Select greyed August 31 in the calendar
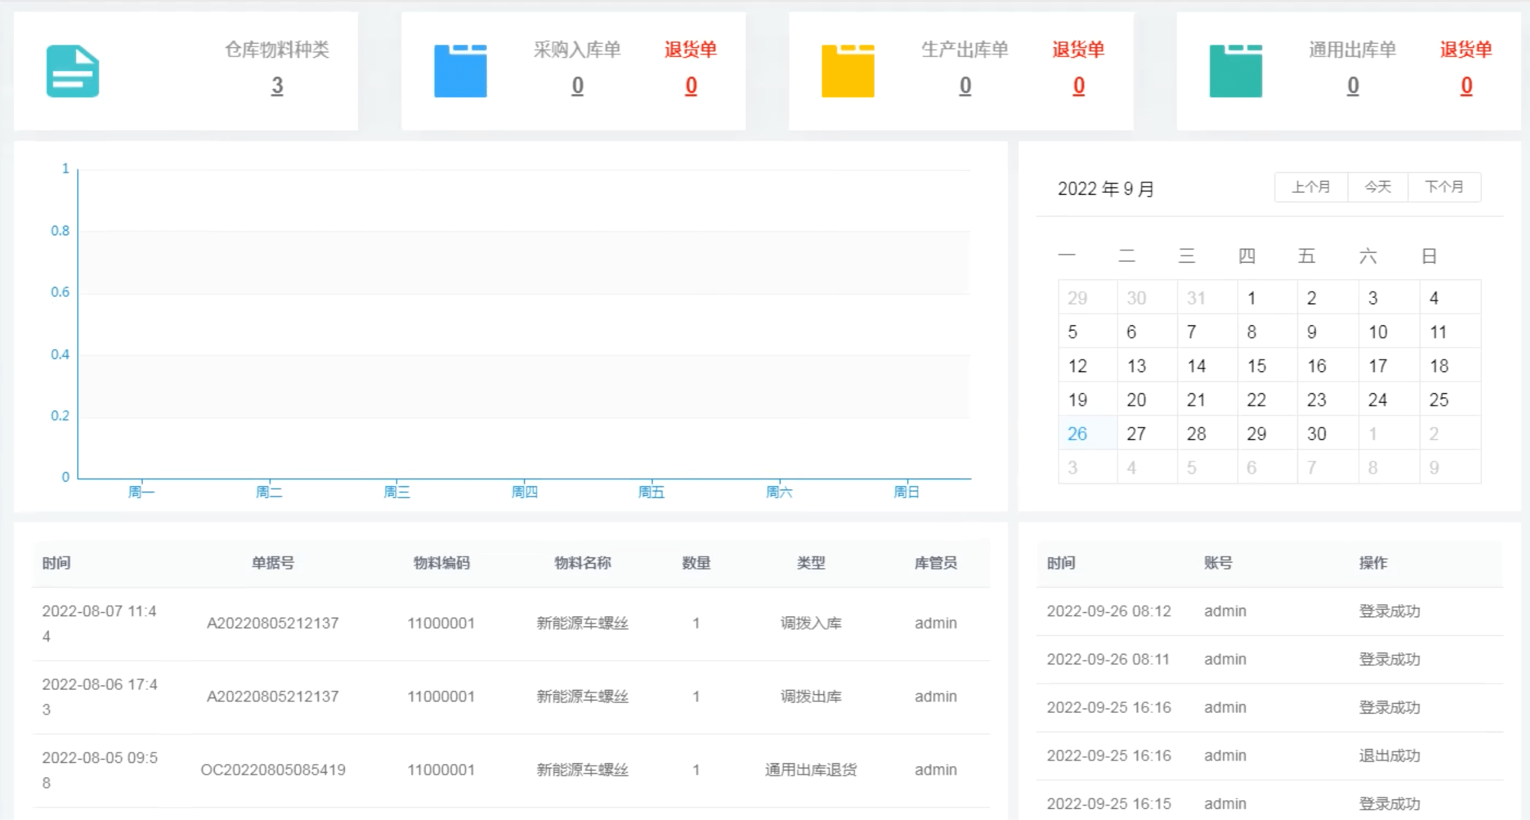Viewport: 1530px width, 820px height. point(1207,298)
